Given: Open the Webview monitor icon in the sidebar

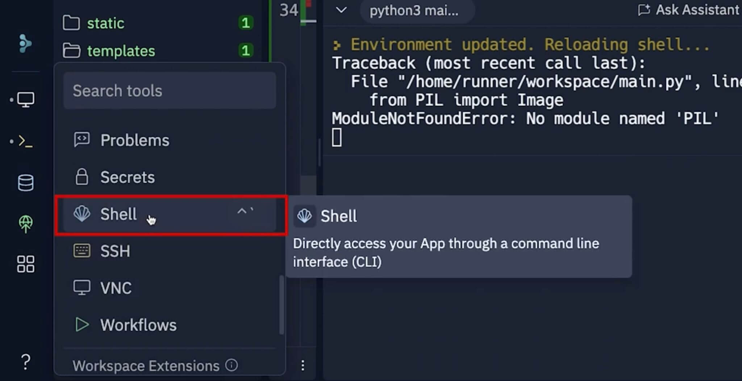Looking at the screenshot, I should (26, 99).
